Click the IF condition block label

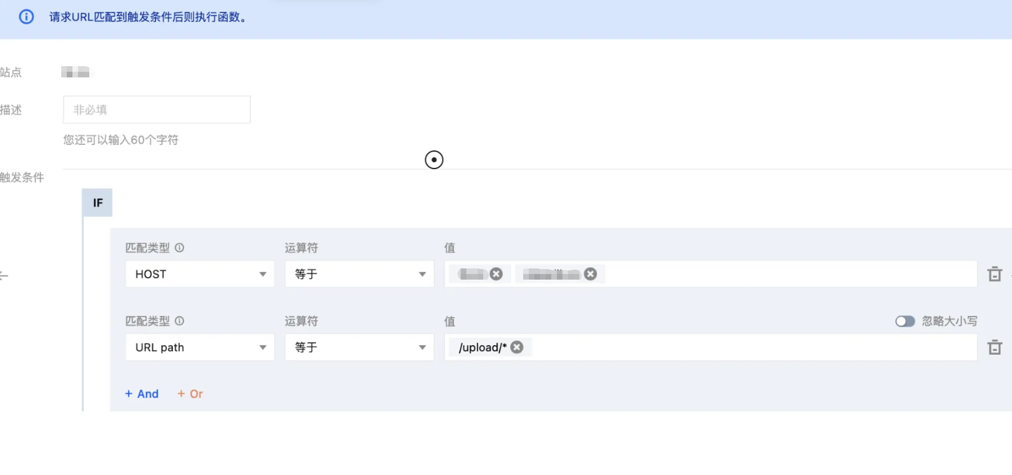tap(97, 203)
